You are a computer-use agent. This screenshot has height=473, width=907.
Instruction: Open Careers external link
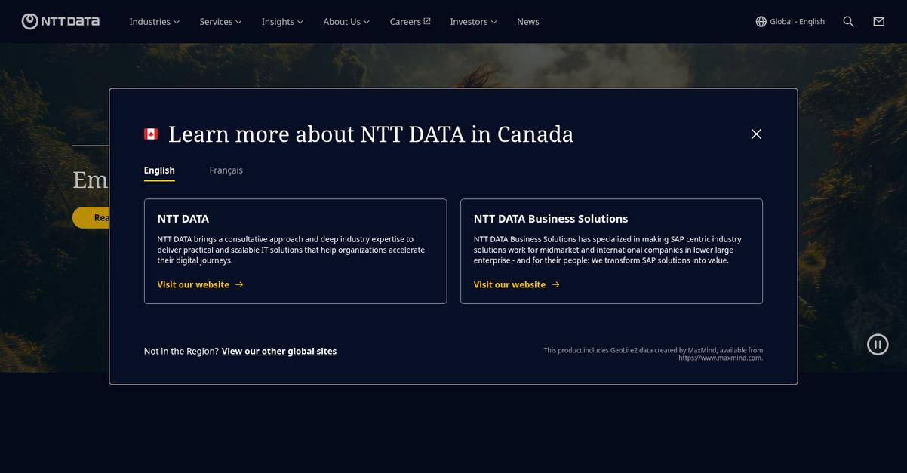tap(410, 22)
